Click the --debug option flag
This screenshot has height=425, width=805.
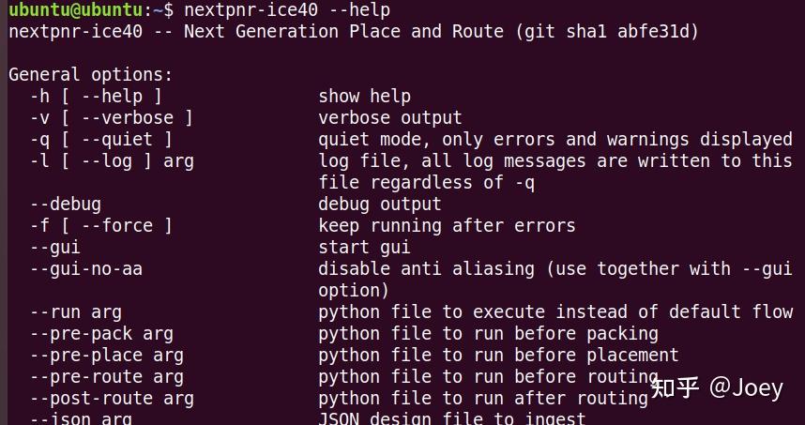(x=65, y=204)
